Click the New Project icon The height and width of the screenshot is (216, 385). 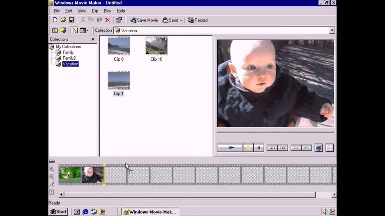(x=55, y=20)
